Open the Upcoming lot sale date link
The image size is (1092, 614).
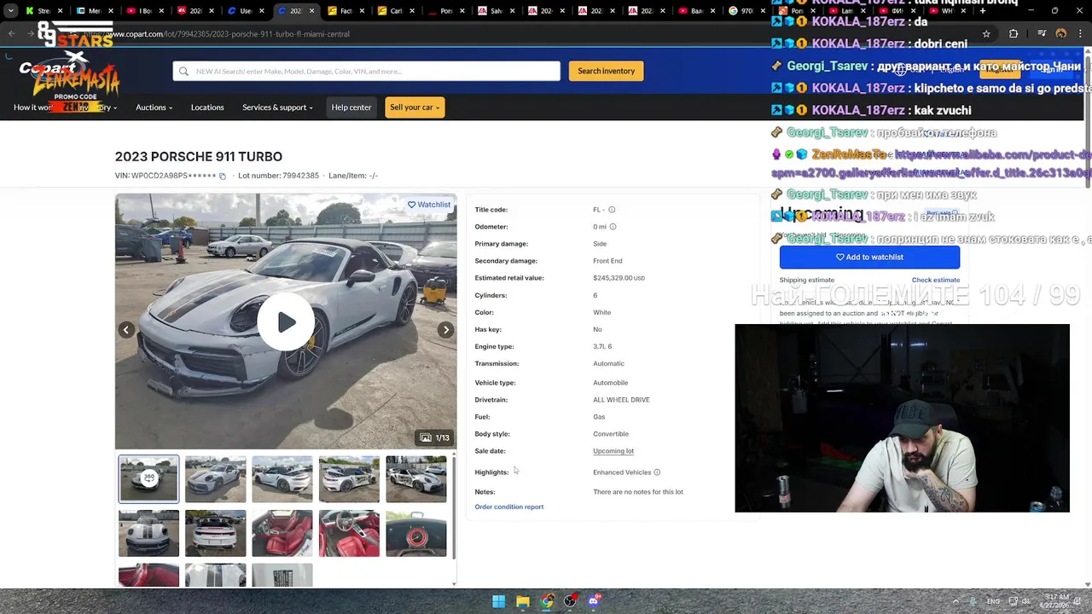pos(613,451)
